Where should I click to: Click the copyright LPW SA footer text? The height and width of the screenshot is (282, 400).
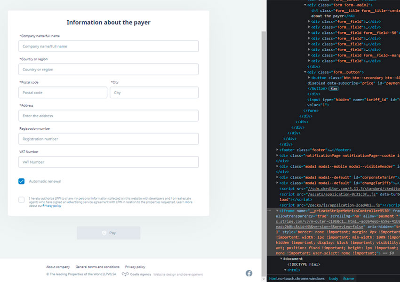(x=81, y=274)
